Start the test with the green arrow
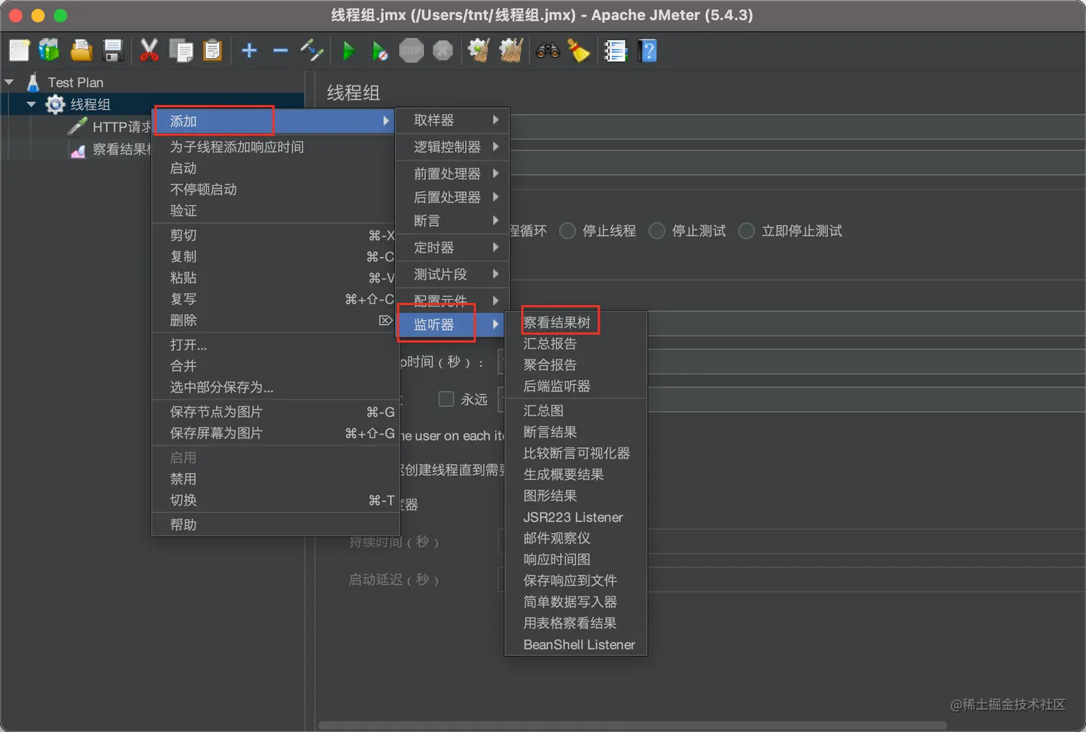 [349, 50]
